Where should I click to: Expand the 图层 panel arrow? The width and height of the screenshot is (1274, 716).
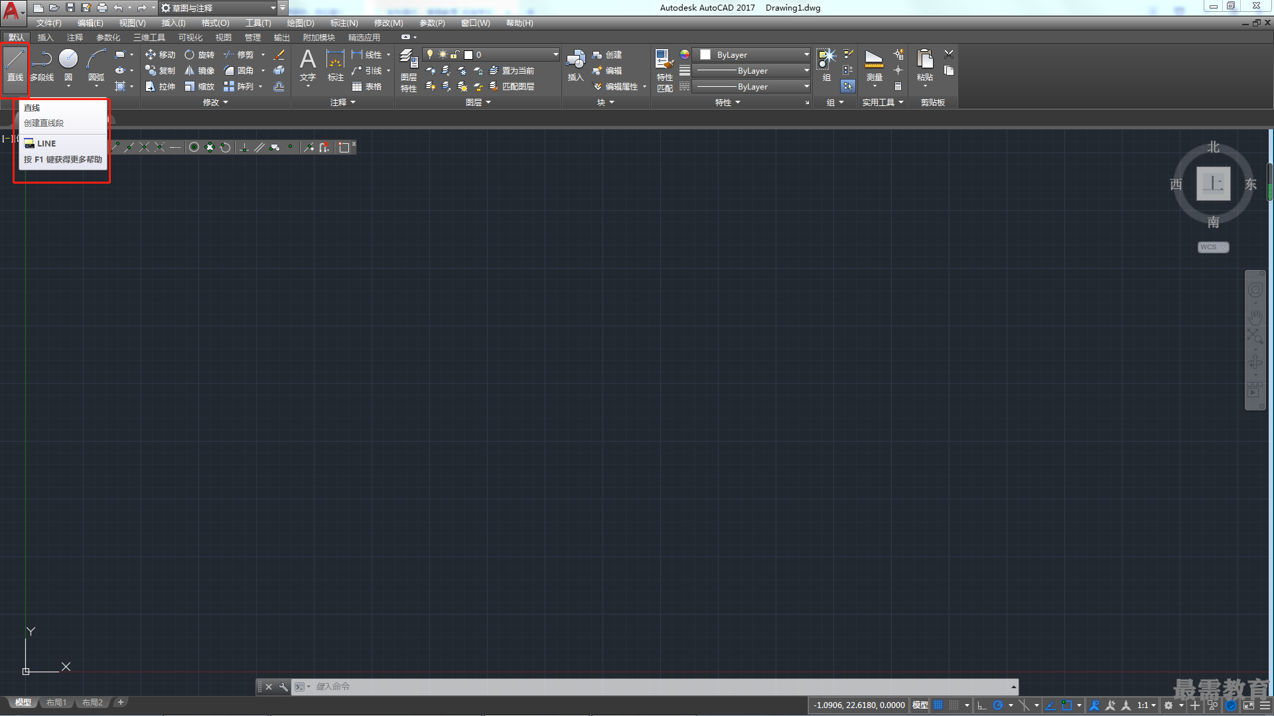click(488, 103)
